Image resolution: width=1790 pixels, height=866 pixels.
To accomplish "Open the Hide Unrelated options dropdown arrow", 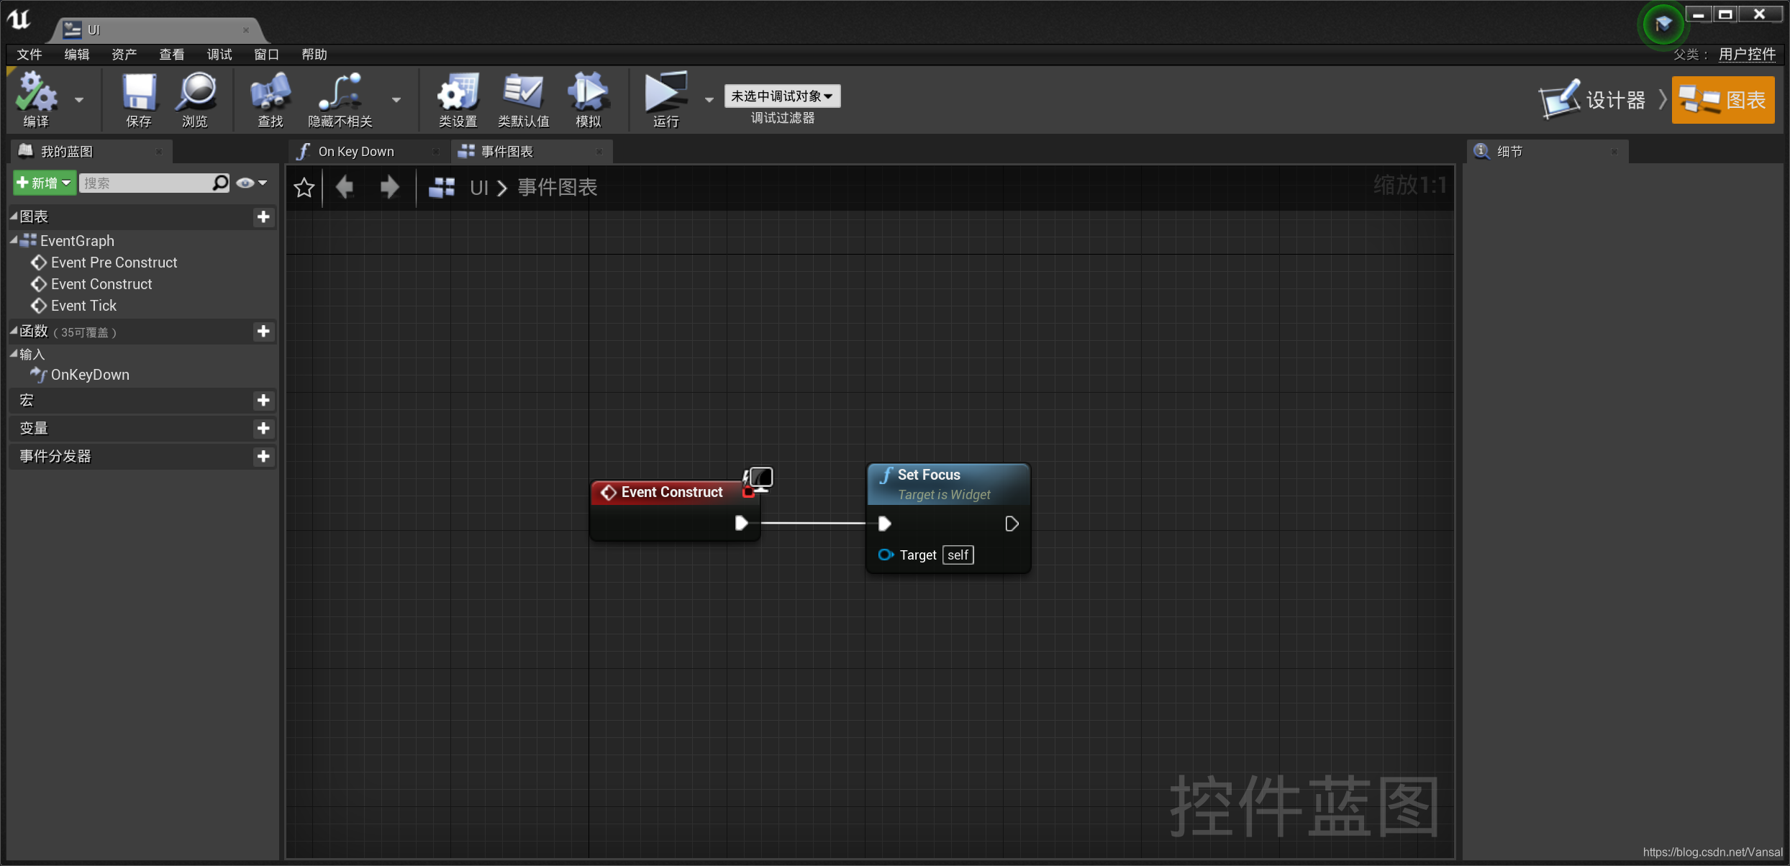I will click(396, 100).
